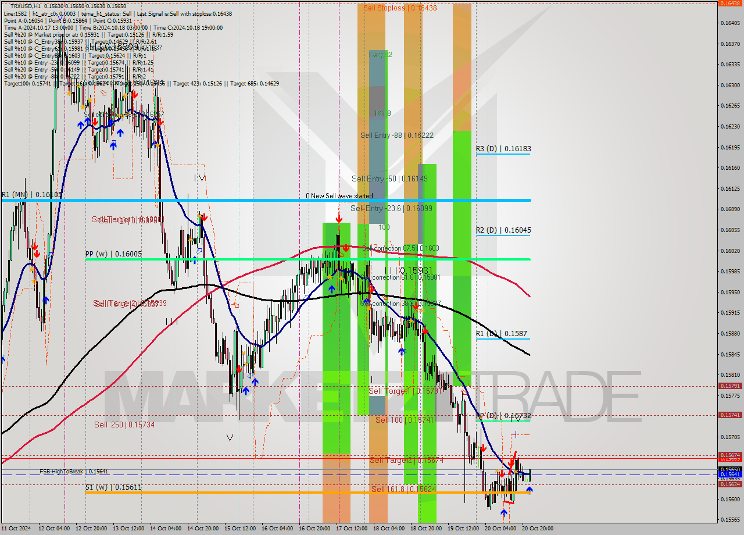The height and width of the screenshot is (535, 744).
Task: Select the 'R1 (D) | 0.1587' resistance label
Action: coord(502,334)
